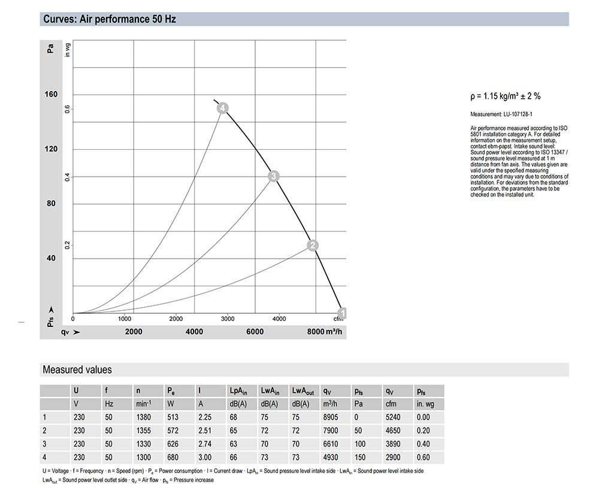
Task: Click operating point marker 2 on the curve
Action: tap(312, 245)
